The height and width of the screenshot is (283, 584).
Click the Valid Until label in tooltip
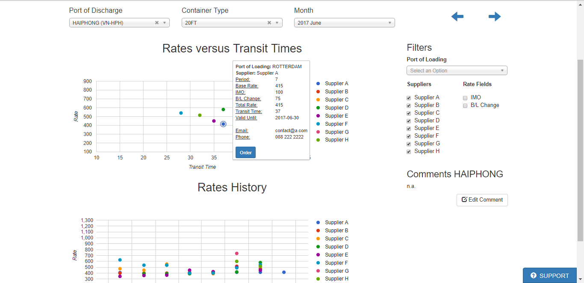click(x=246, y=118)
